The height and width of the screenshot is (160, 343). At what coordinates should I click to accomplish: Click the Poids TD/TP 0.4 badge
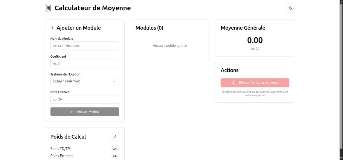pyautogui.click(x=114, y=149)
